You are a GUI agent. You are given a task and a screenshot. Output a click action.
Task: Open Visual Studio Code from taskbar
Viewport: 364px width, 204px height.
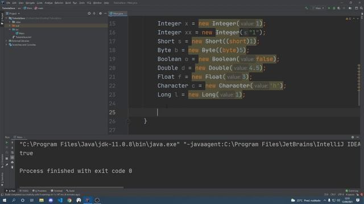(60, 200)
